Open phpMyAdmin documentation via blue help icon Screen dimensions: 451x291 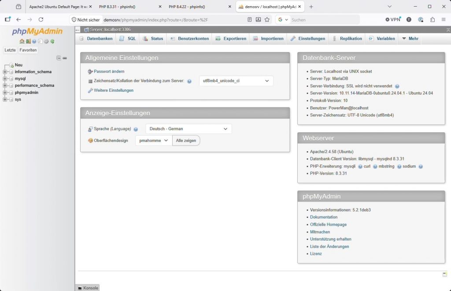click(x=34, y=41)
